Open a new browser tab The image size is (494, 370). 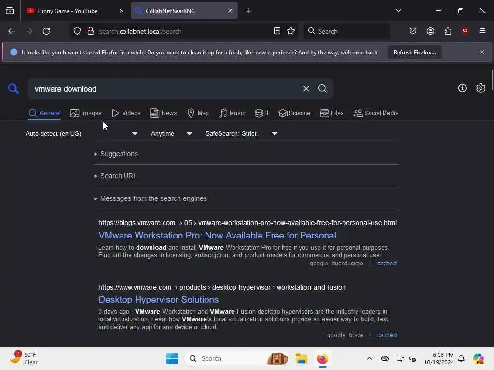point(248,11)
